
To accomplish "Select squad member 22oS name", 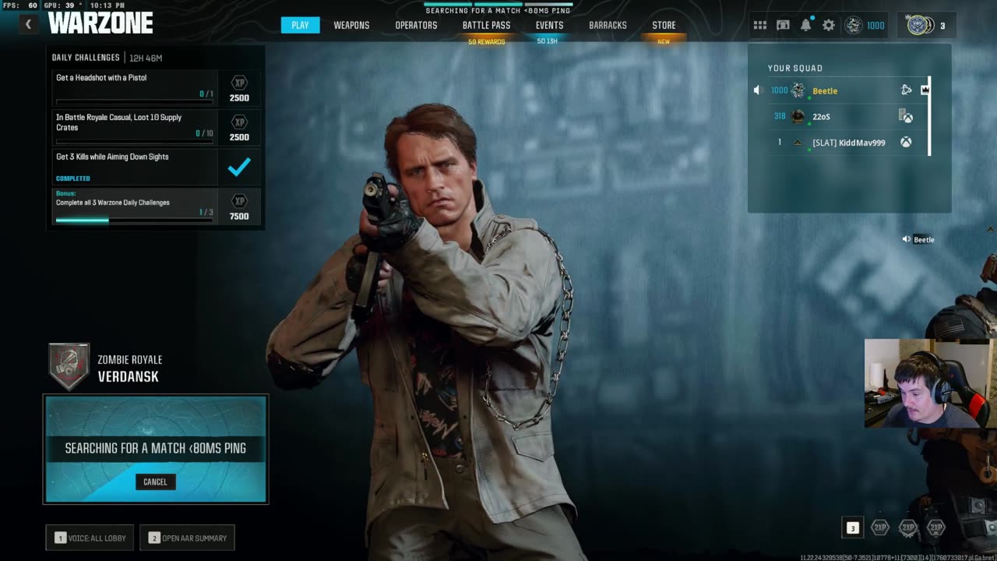I will [821, 116].
